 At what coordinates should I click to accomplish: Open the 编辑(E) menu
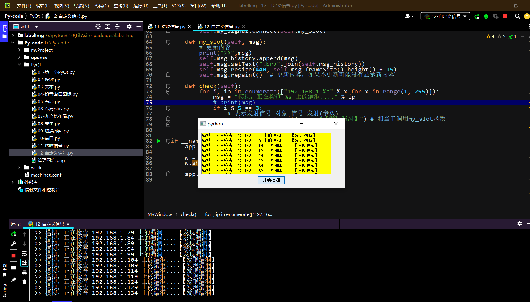pos(43,6)
